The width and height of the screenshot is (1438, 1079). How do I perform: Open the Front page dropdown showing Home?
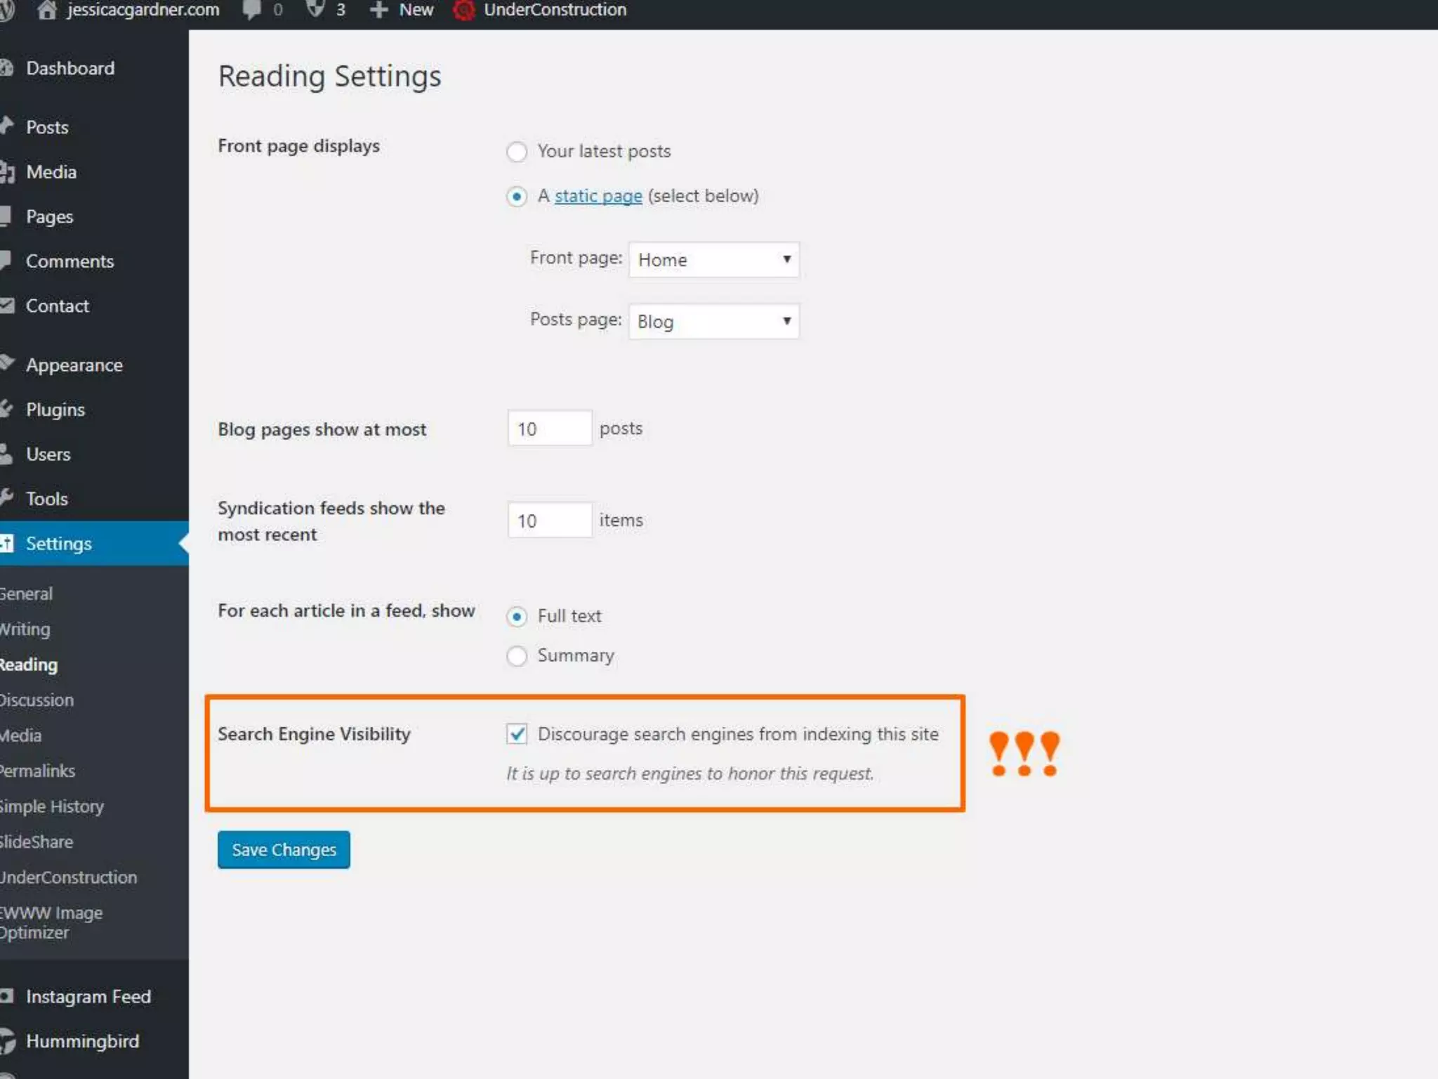(713, 260)
